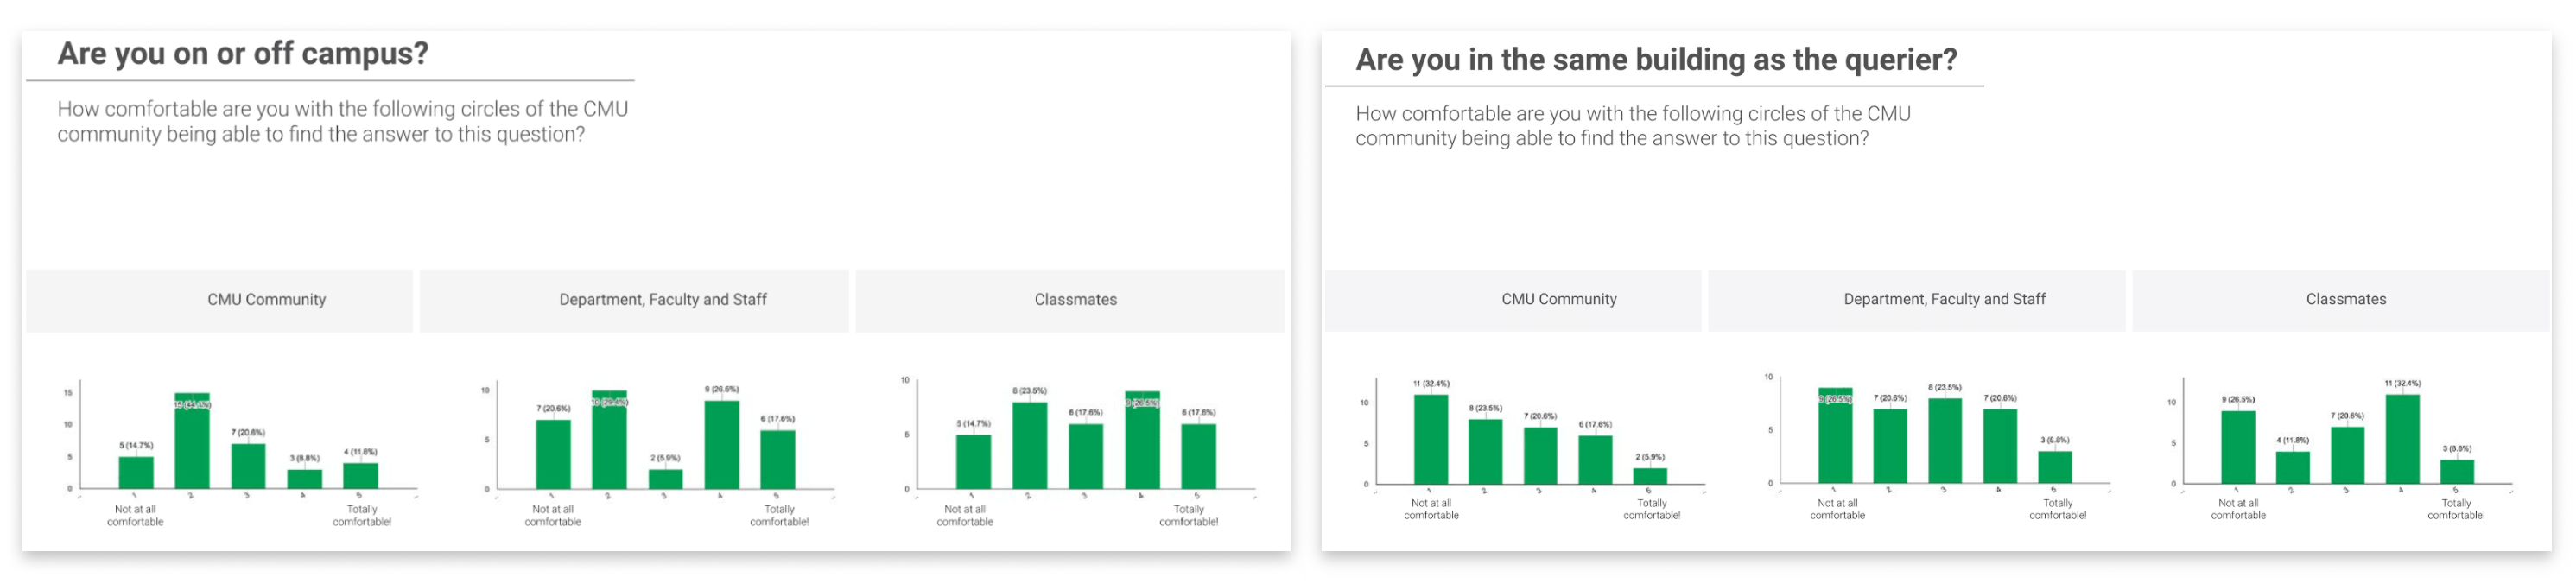Click the 8 (23.5%) bar in on/off campus Classmates chart

(x=1029, y=446)
